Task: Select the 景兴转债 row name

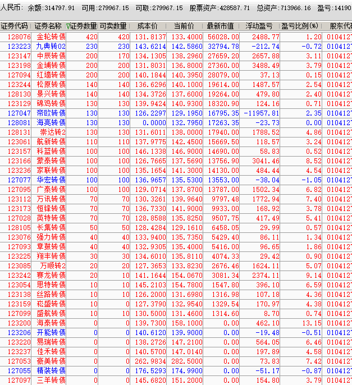Action: [x=51, y=94]
